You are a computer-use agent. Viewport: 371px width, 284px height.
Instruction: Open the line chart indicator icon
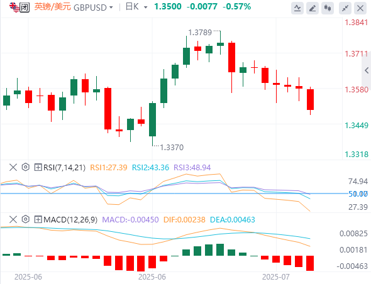tap(297, 8)
